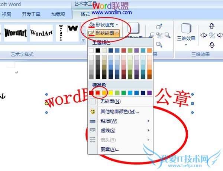Click the anchor icon in left margin
The height and width of the screenshot is (171, 223).
click(x=3, y=96)
